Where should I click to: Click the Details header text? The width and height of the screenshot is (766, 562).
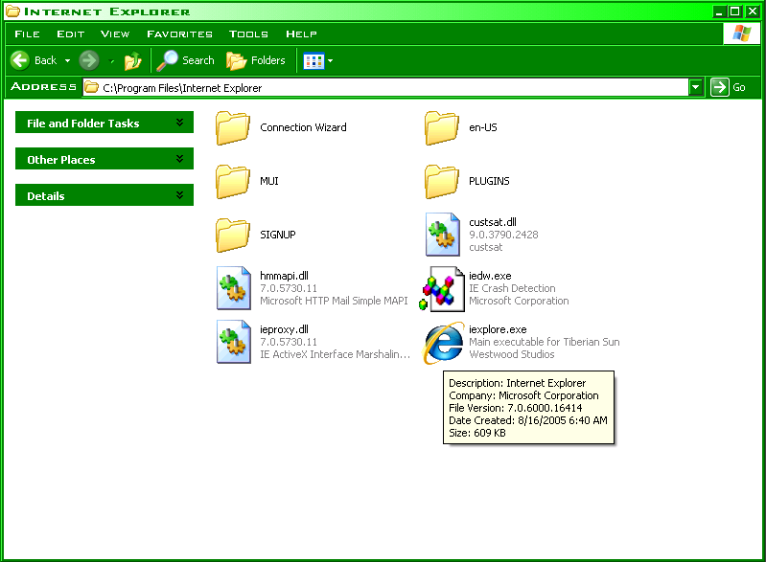coord(46,196)
